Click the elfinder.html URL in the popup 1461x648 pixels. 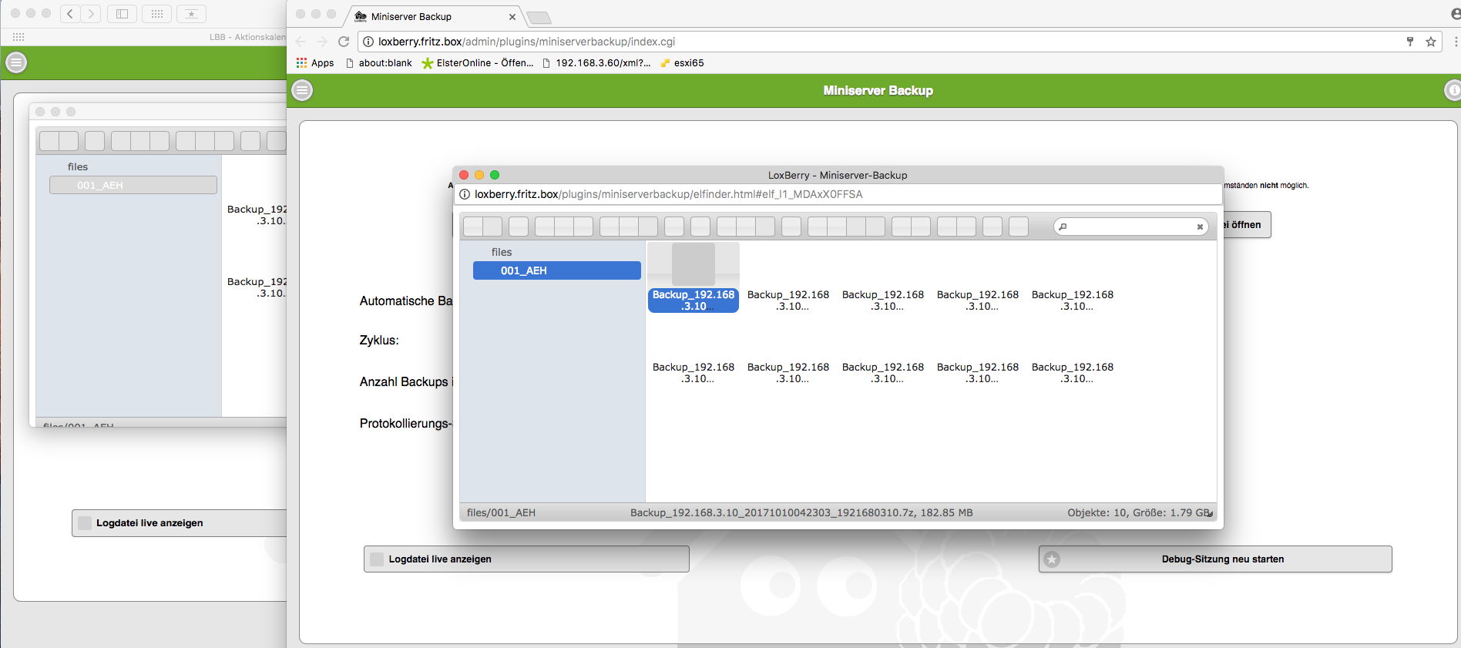(x=668, y=194)
